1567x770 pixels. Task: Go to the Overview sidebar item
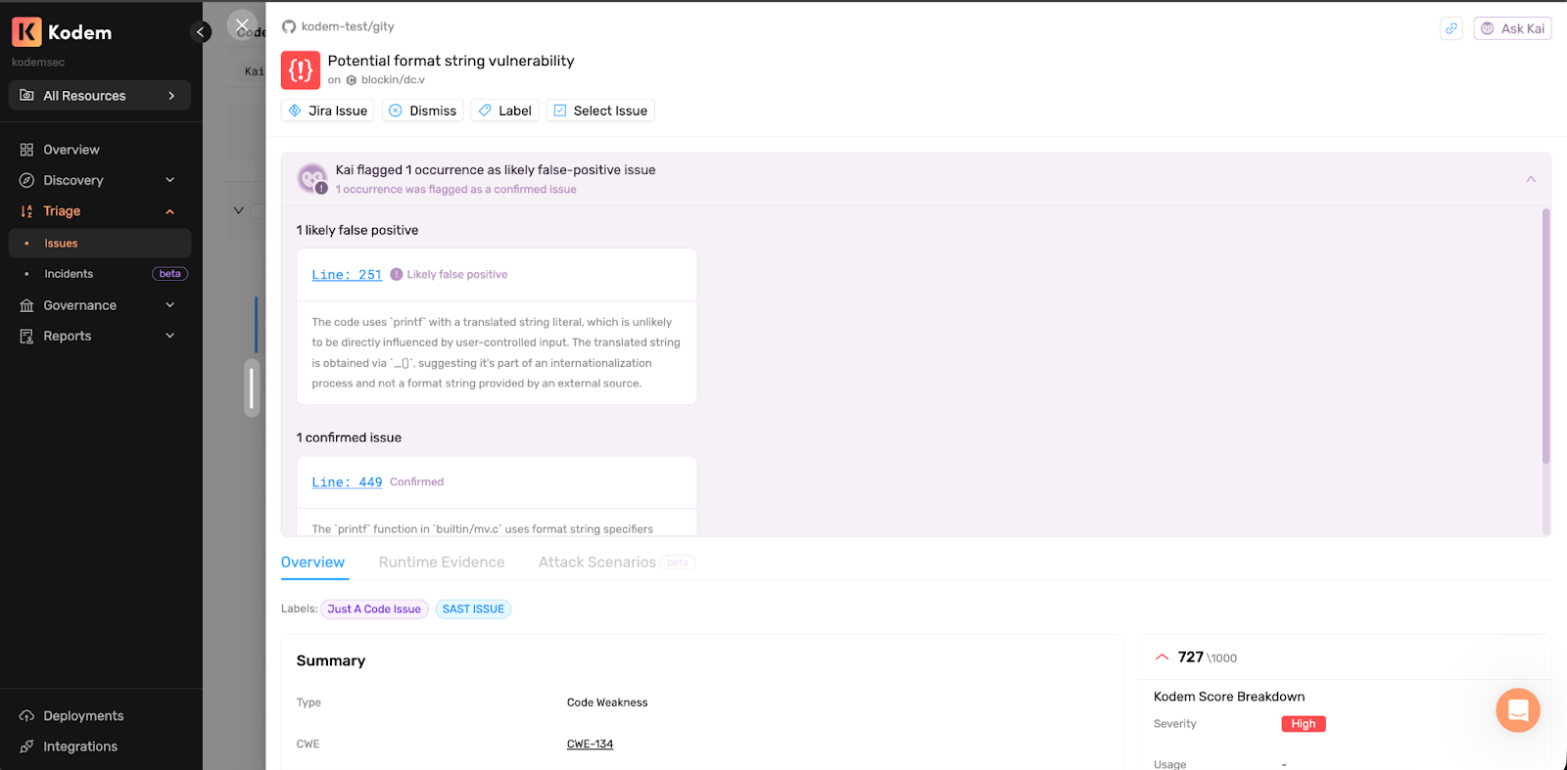coord(71,150)
